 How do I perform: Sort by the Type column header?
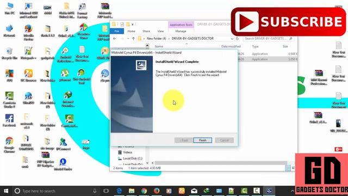pos(255,46)
